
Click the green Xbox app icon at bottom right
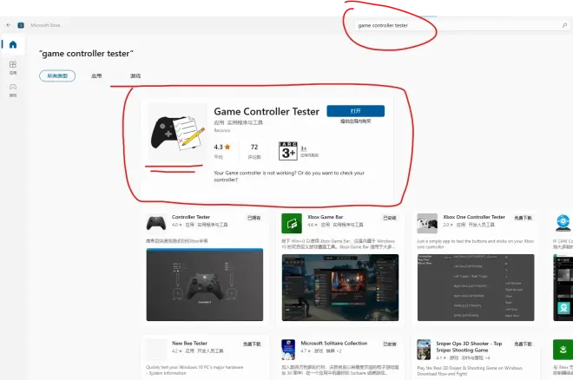coord(563,350)
